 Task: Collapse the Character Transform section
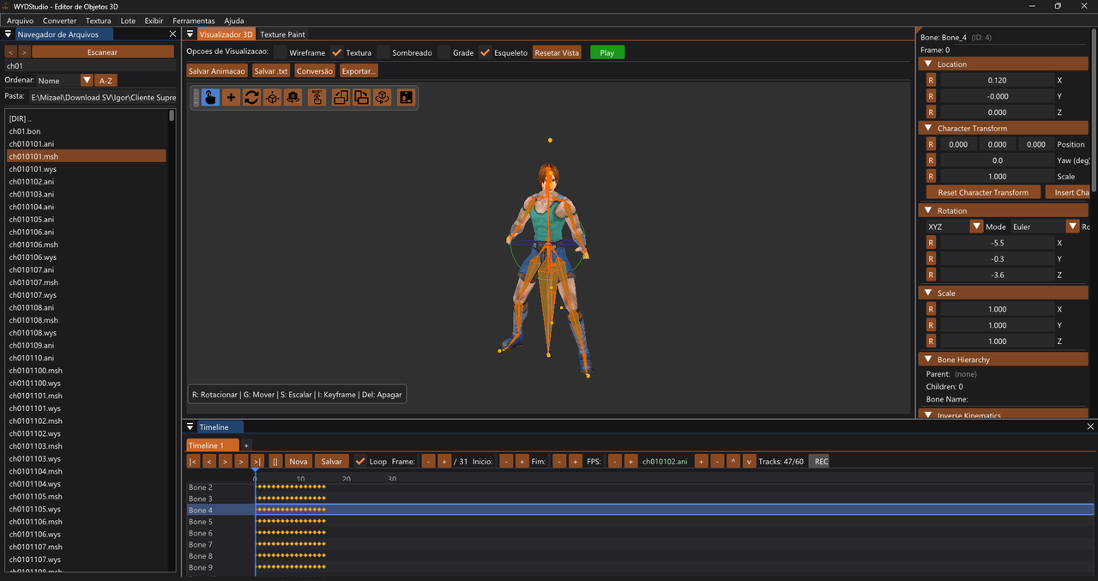point(928,129)
